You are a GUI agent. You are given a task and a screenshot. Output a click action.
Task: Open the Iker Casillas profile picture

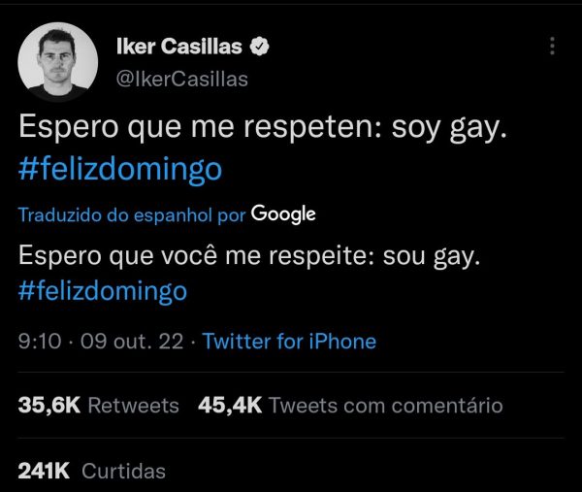[x=58, y=62]
